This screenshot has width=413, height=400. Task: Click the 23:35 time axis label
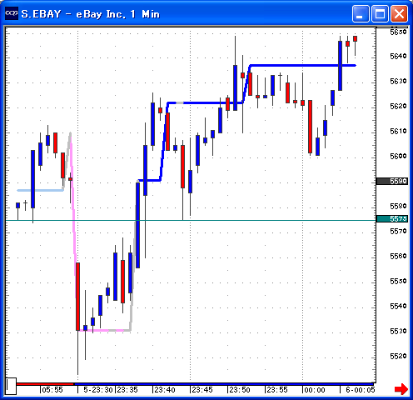click(x=127, y=390)
